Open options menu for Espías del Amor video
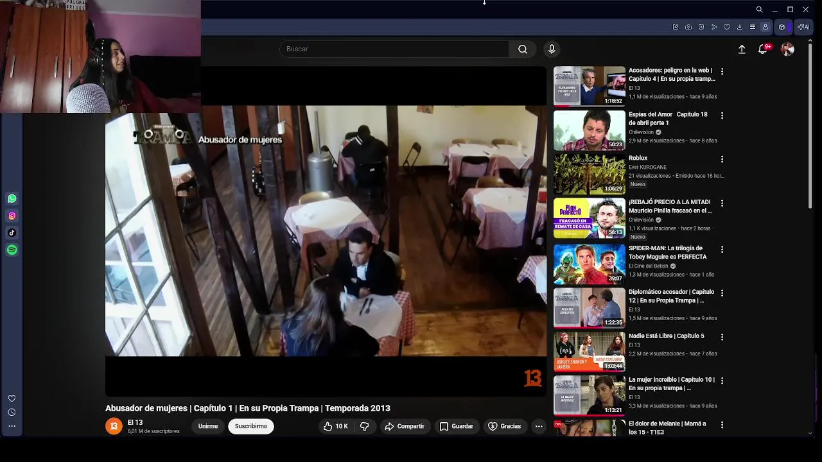Screen dimensions: 822x462 pyautogui.click(x=722, y=116)
